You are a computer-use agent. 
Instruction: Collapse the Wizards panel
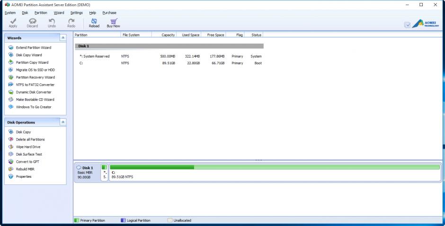pos(63,38)
